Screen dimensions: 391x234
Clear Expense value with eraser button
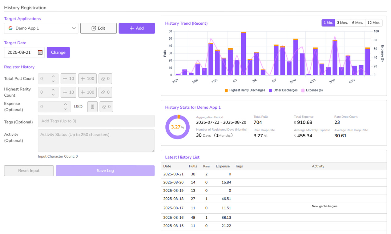coord(106,107)
